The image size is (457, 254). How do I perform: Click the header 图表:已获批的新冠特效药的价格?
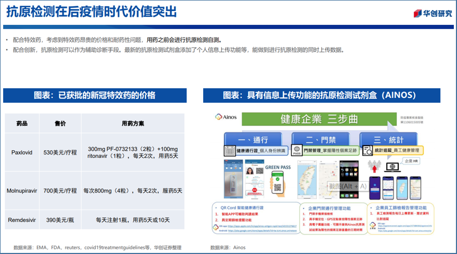click(95, 95)
